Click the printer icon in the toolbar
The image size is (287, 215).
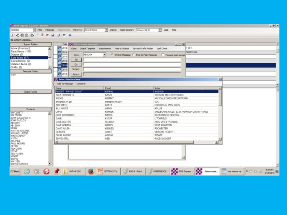coord(58,35)
